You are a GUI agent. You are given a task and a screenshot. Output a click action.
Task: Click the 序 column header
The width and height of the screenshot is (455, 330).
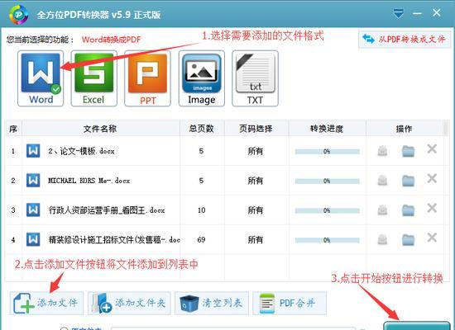pos(13,129)
